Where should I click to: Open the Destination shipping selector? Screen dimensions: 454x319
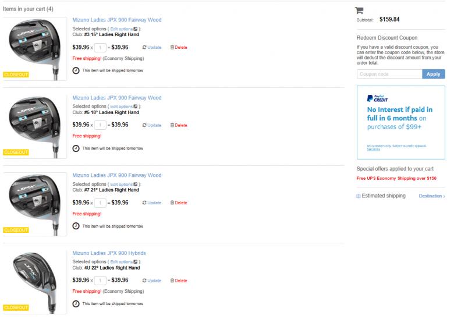pyautogui.click(x=431, y=196)
